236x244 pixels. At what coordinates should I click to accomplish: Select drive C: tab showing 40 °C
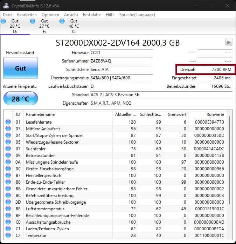click(x=74, y=26)
